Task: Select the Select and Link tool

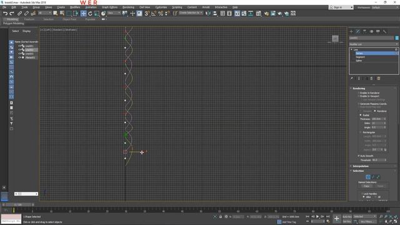Action: [19, 14]
